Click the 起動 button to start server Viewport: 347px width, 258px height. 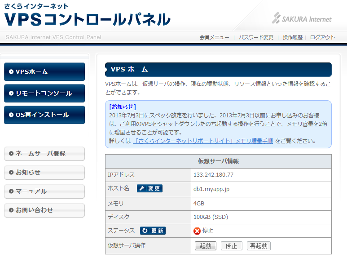coord(205,246)
